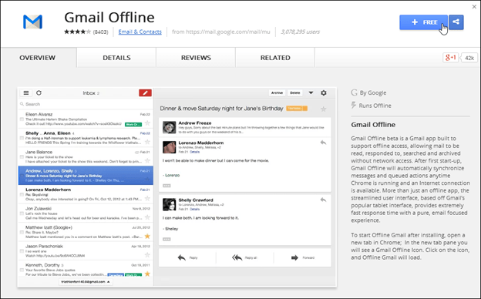Viewport: 481px width, 299px height.
Task: Click the Runs Offline lightning icon
Action: [x=354, y=105]
